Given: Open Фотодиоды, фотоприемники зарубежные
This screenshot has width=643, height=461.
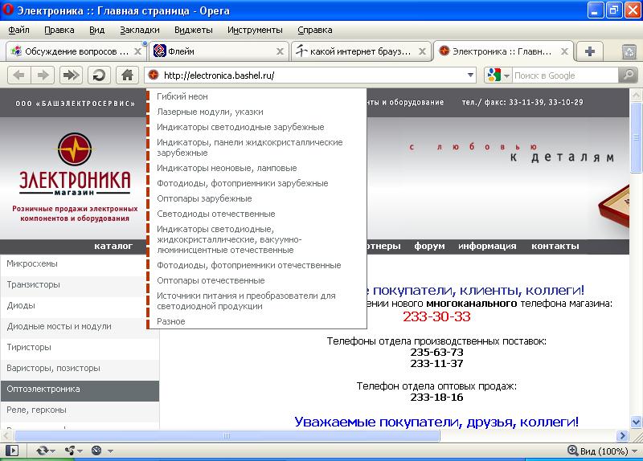Looking at the screenshot, I should pos(243,183).
